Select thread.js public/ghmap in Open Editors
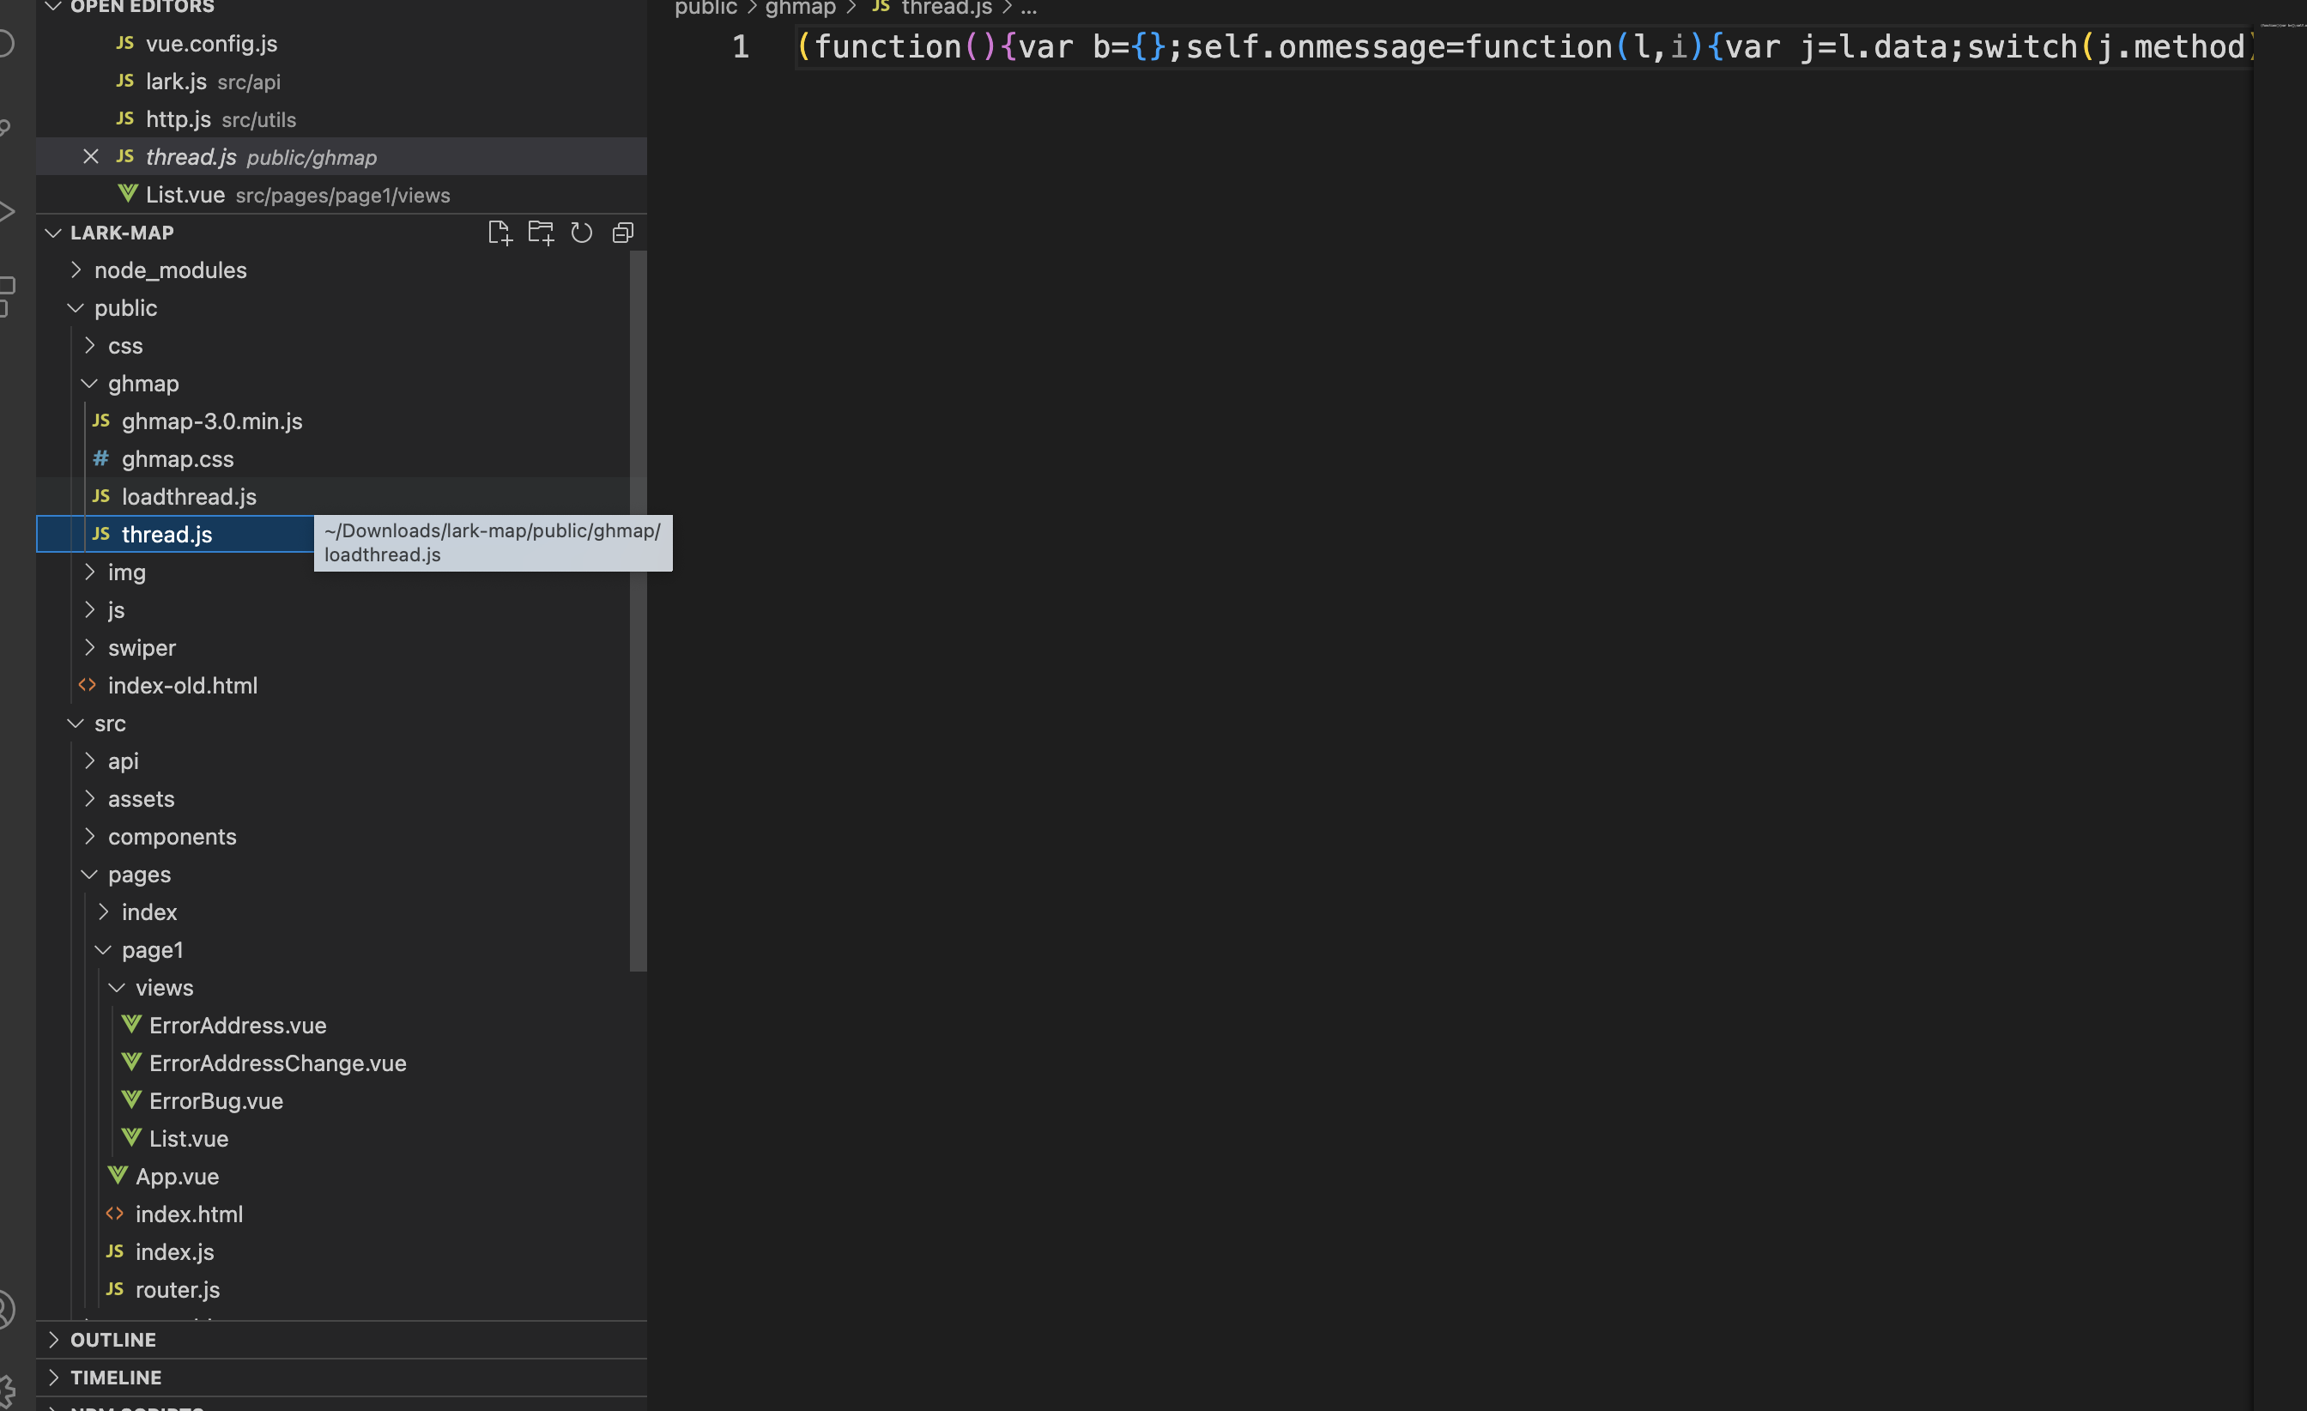 click(x=341, y=156)
